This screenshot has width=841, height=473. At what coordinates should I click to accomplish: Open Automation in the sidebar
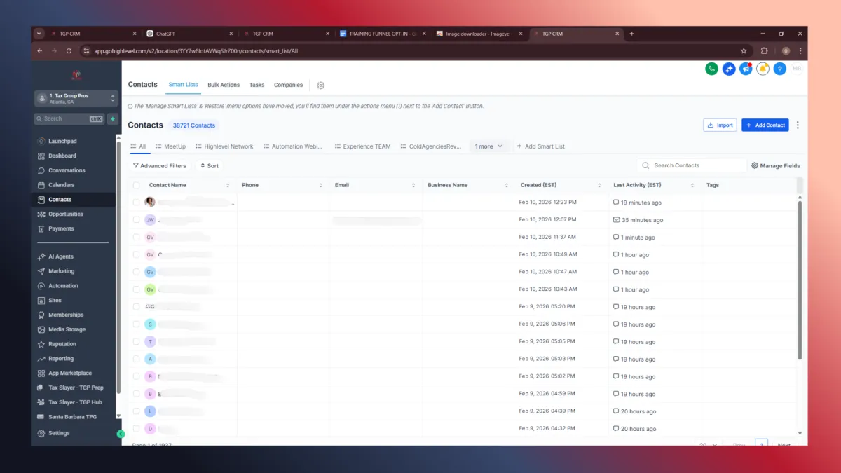[x=63, y=286]
